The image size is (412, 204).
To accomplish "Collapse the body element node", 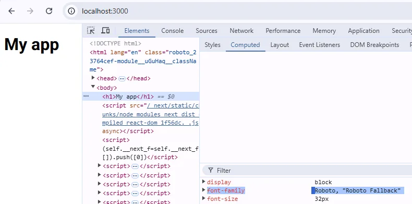I will (x=93, y=87).
